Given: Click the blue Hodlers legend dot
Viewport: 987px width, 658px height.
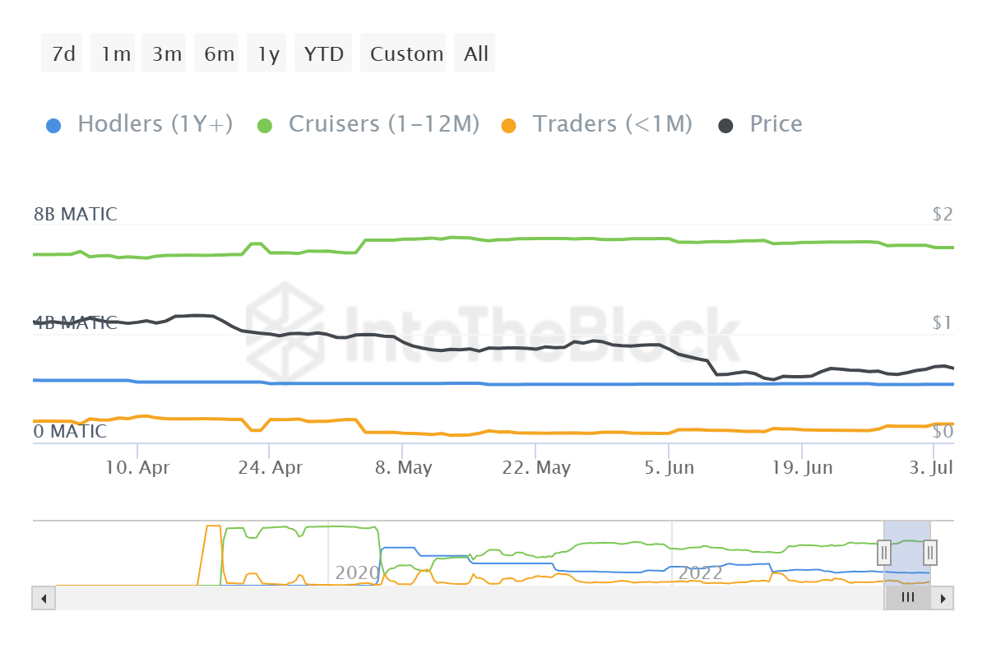Looking at the screenshot, I should (x=53, y=126).
